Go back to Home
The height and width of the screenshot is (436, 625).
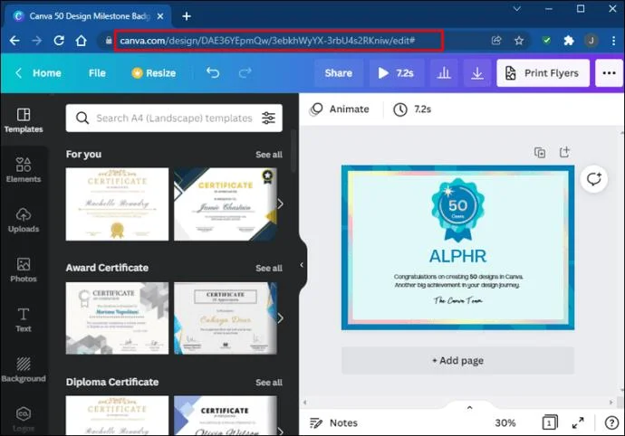[38, 73]
